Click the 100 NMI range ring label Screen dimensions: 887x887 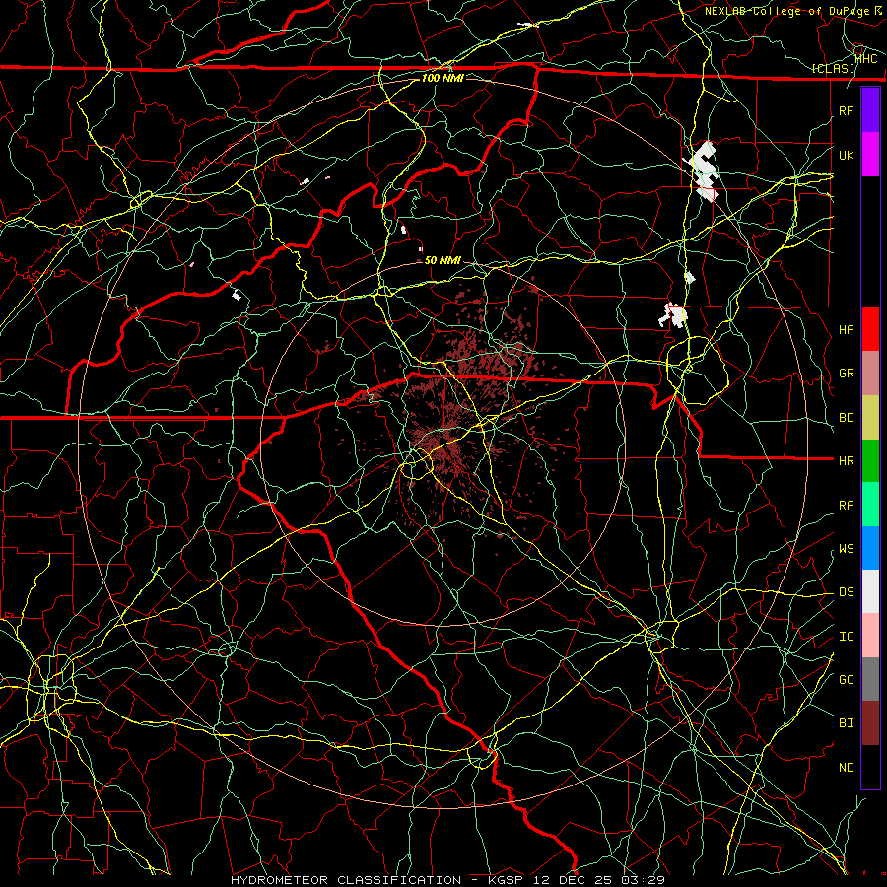pyautogui.click(x=443, y=78)
